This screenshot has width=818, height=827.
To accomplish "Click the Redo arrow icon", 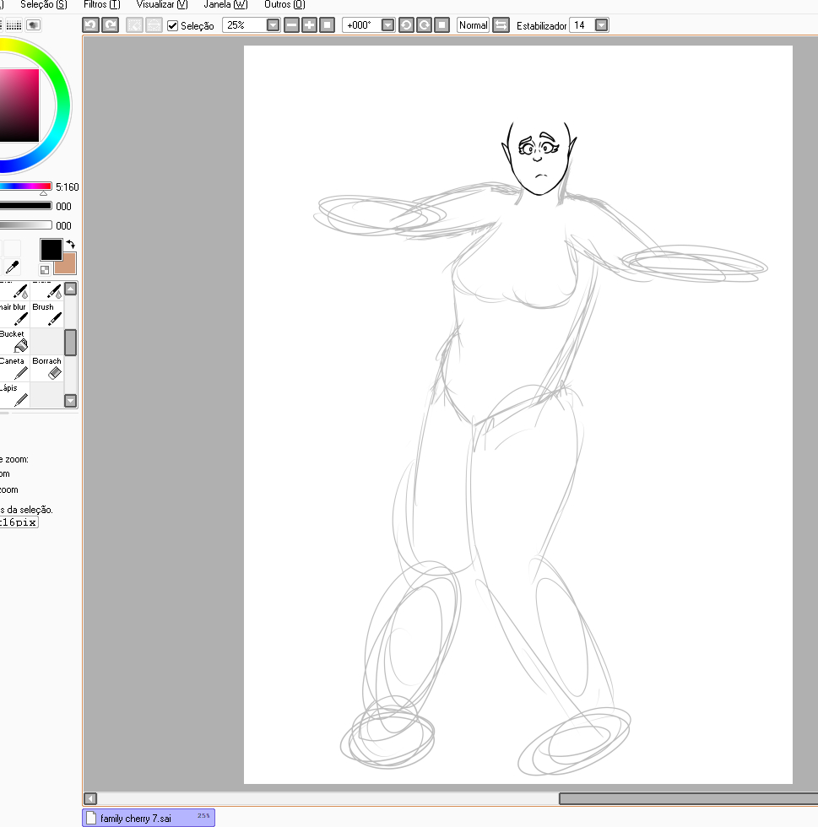I will (110, 25).
